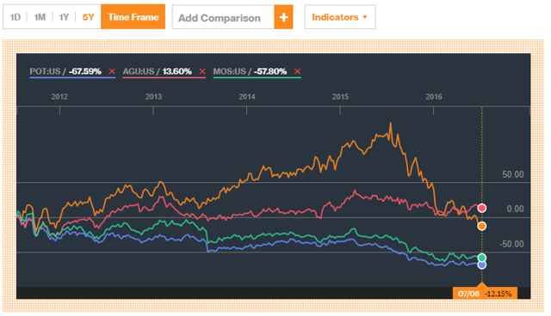Click the orange plus add comparison icon
The width and height of the screenshot is (551, 316).
point(283,17)
